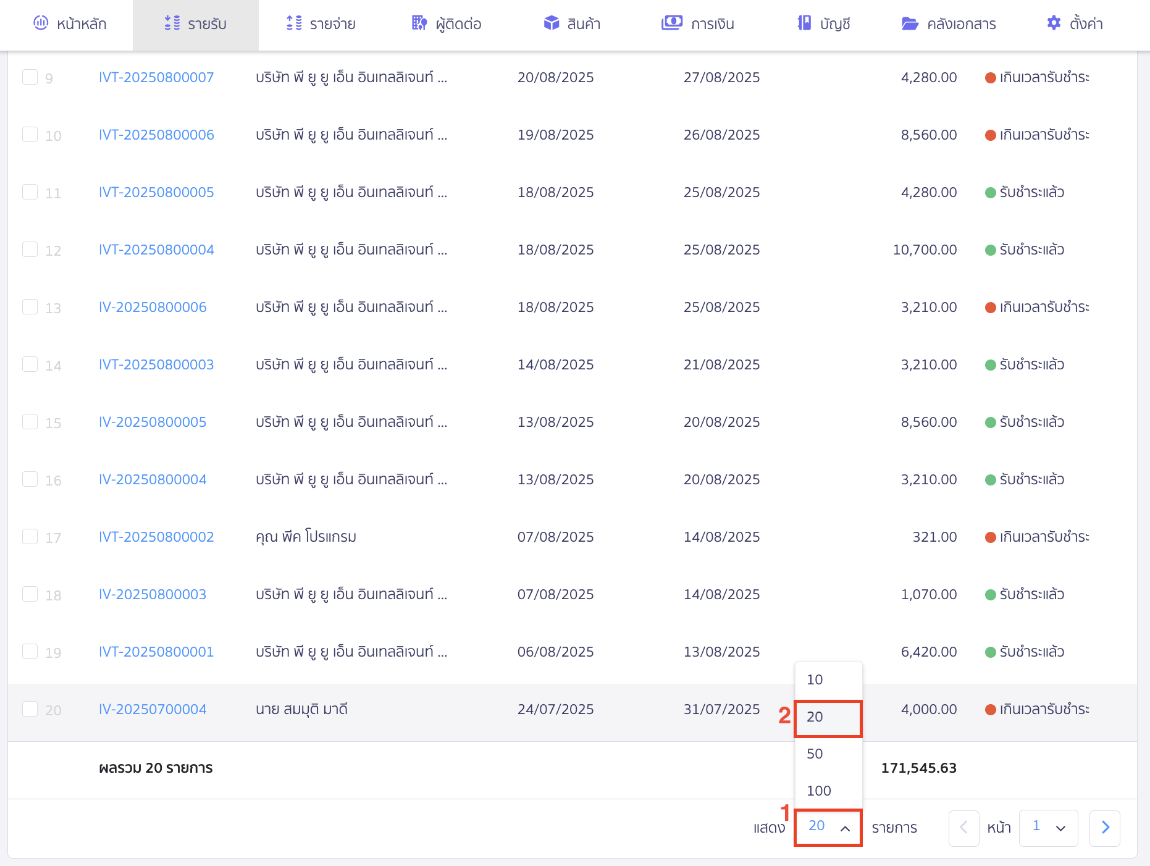Open invoice link IV-20250700004
This screenshot has height=866, width=1150.
[153, 709]
